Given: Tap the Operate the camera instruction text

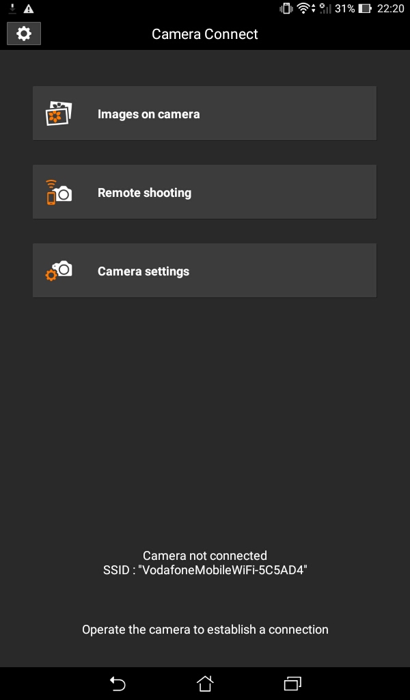Looking at the screenshot, I should click(205, 630).
